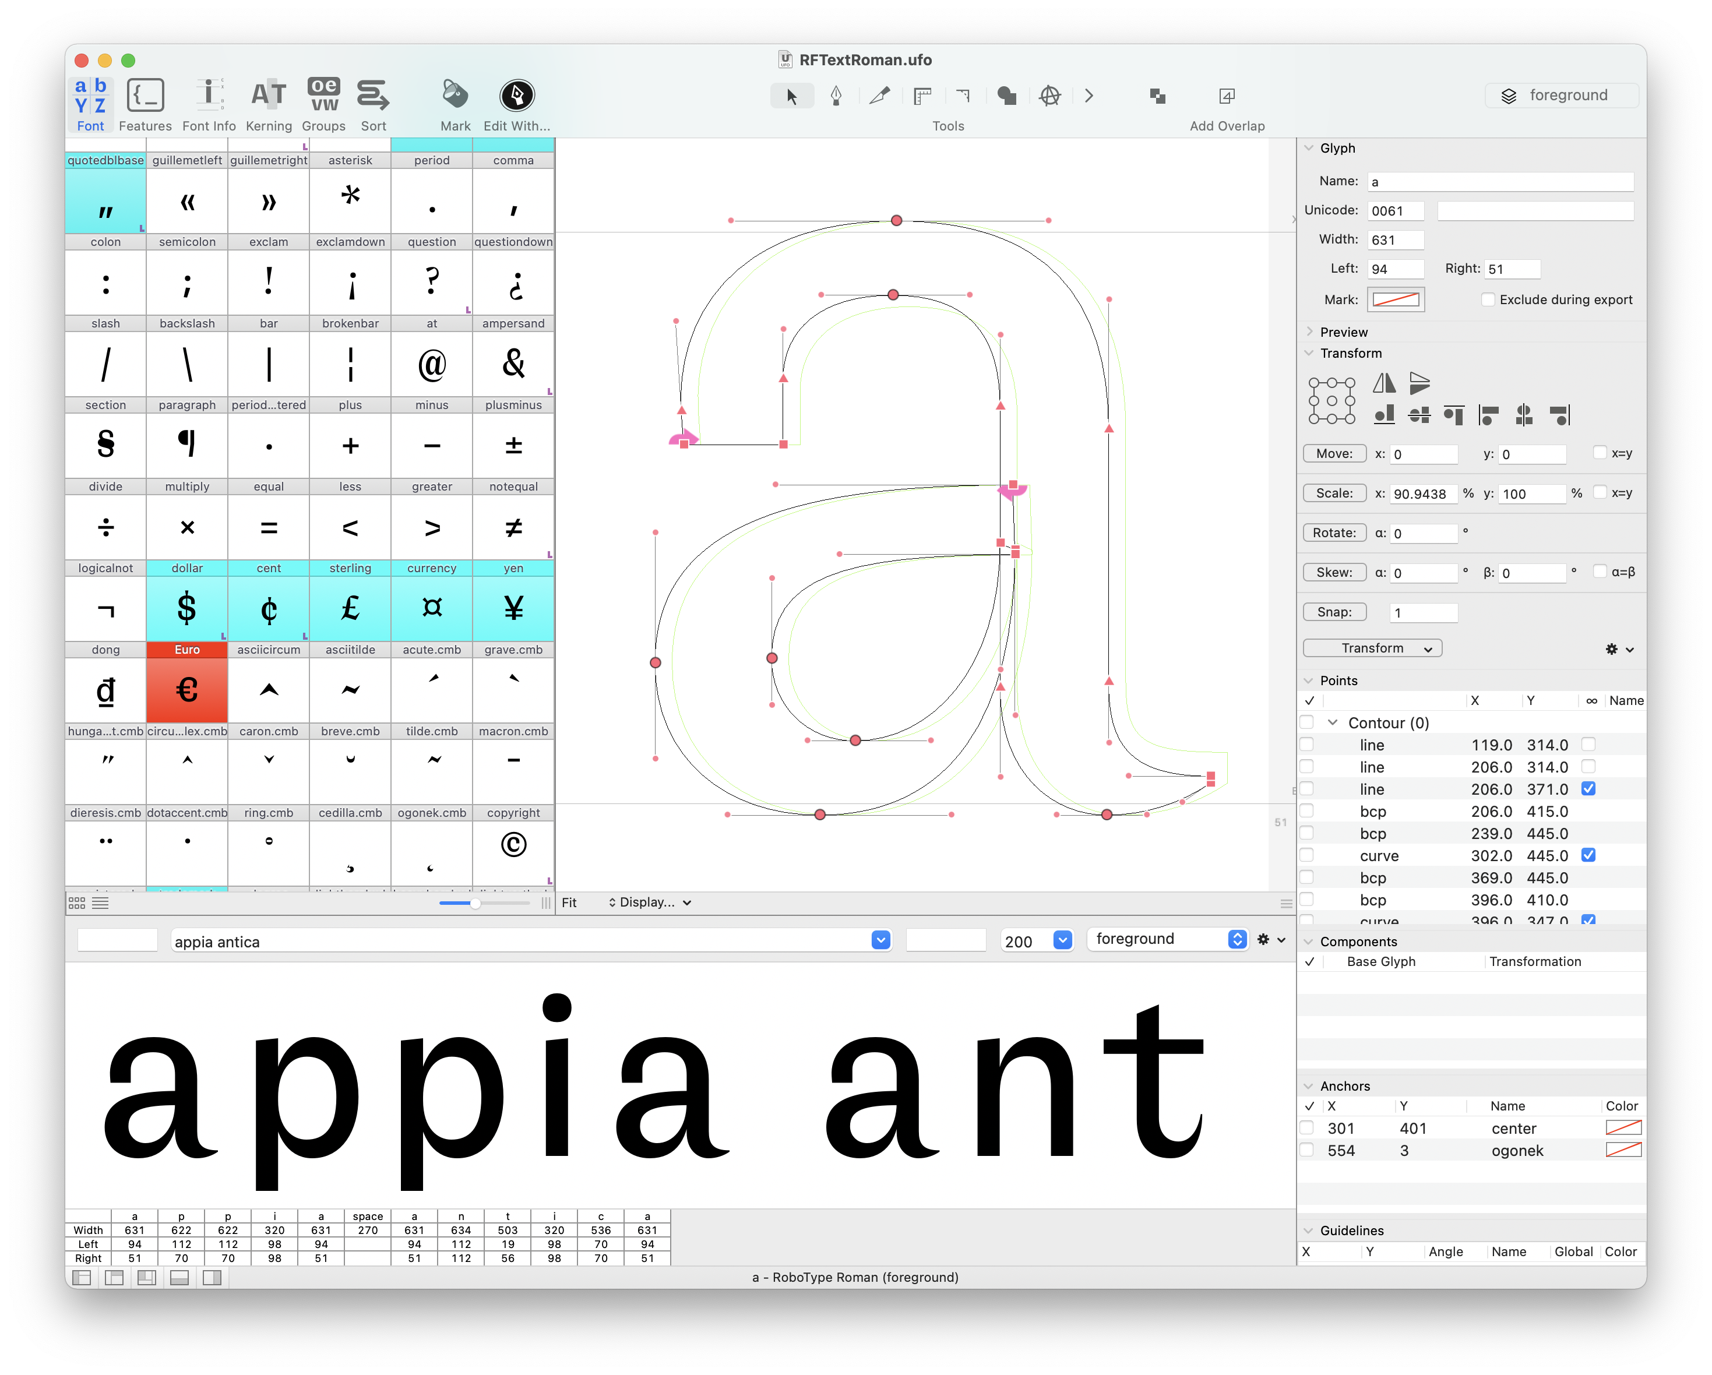Image resolution: width=1712 pixels, height=1375 pixels.
Task: Uncheck the Base Glyph component checkbox
Action: (1310, 961)
